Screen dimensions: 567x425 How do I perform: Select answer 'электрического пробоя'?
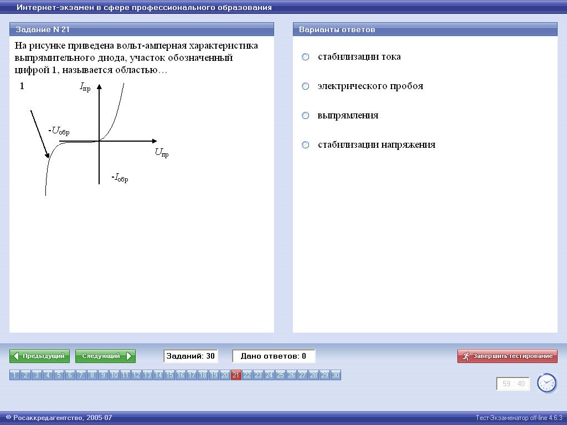point(306,86)
